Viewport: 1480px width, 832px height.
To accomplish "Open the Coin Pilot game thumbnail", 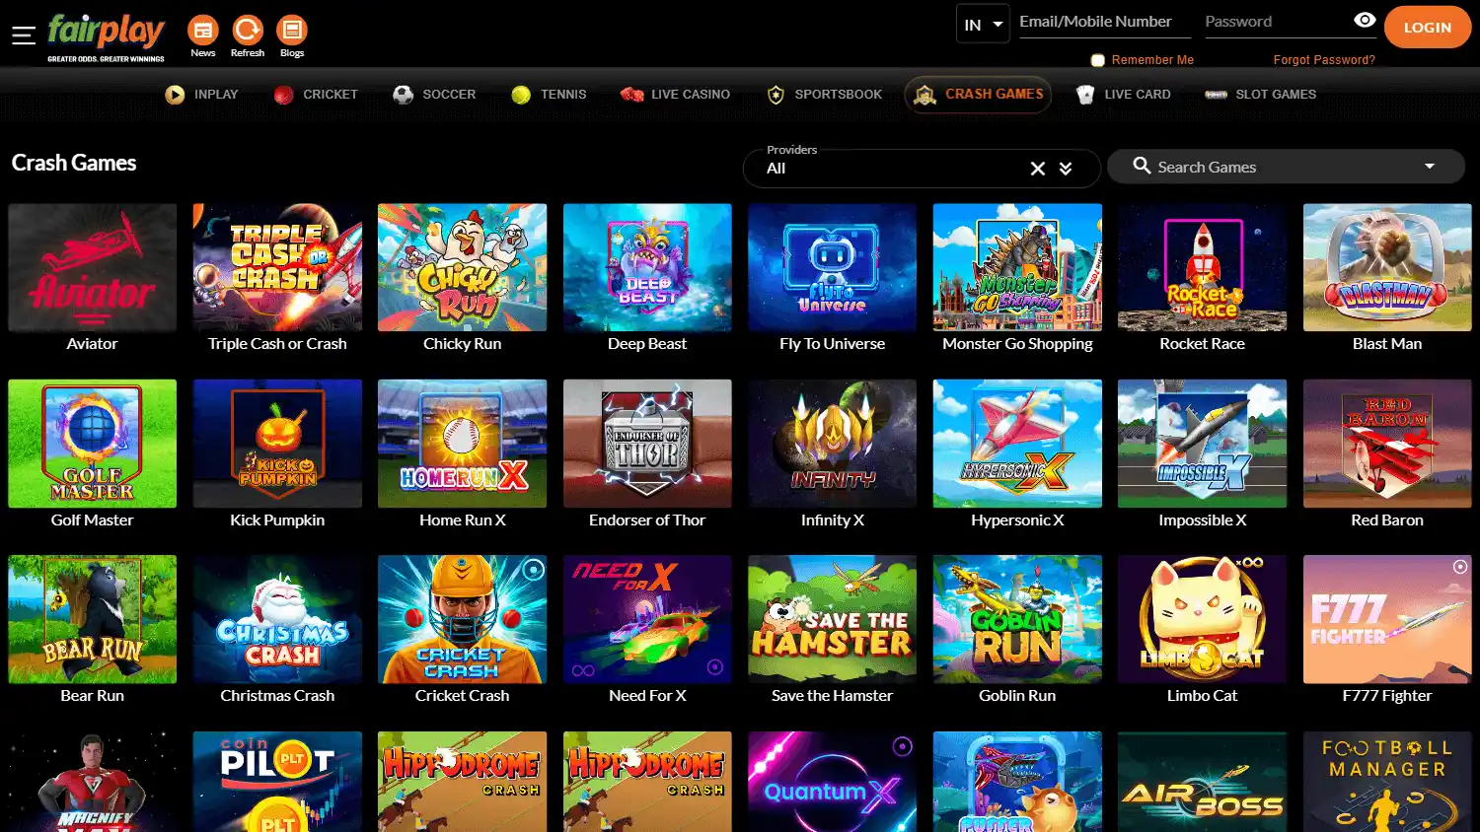I will point(277,782).
